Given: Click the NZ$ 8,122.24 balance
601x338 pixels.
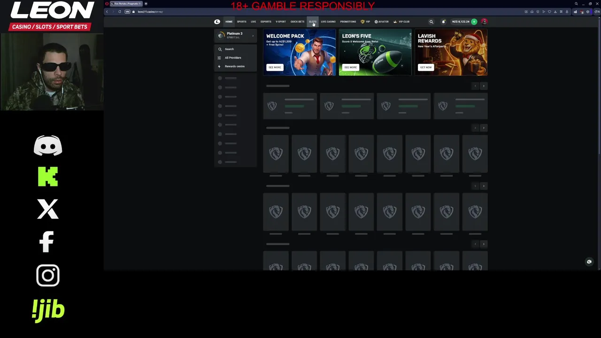Looking at the screenshot, I should (461, 22).
